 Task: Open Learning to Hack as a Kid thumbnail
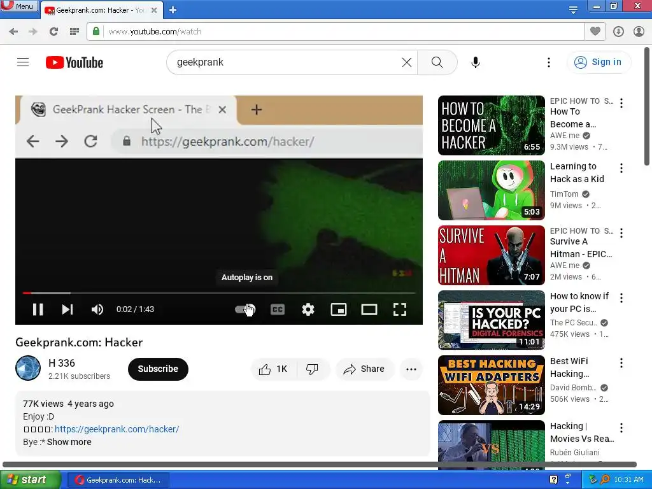(x=491, y=190)
